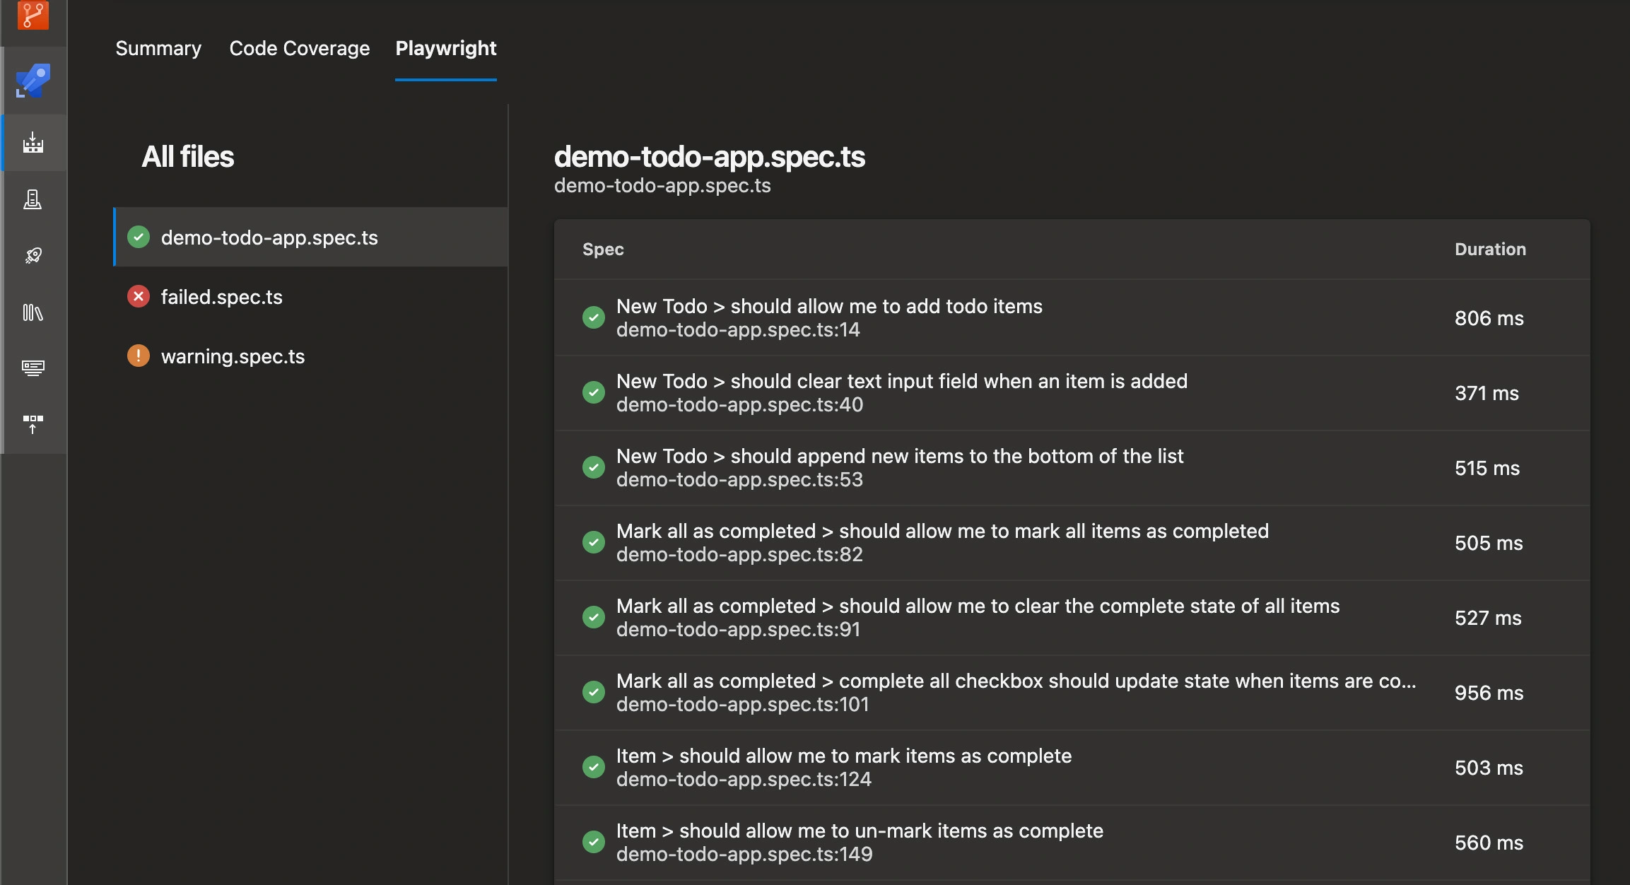Image resolution: width=1630 pixels, height=885 pixels.
Task: Click pass icon for 'un-mark items as complete' test
Action: click(594, 842)
